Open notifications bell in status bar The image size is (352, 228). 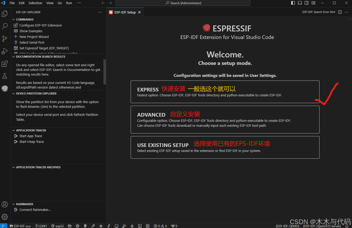click(347, 226)
